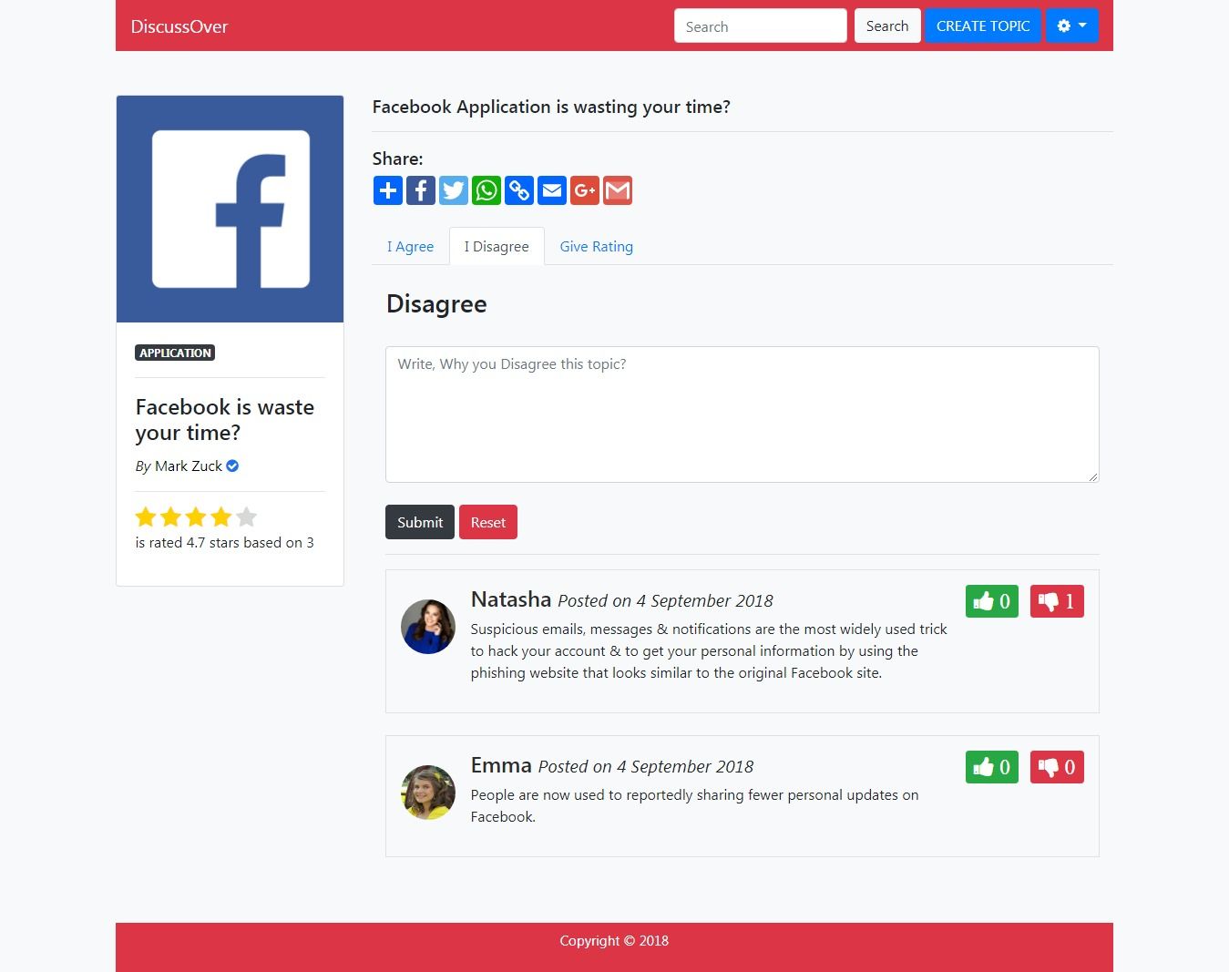The width and height of the screenshot is (1229, 972).
Task: Share the topic via WhatsApp
Action: click(x=486, y=190)
